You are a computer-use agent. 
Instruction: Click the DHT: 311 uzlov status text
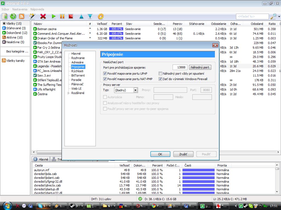[x=101, y=199]
